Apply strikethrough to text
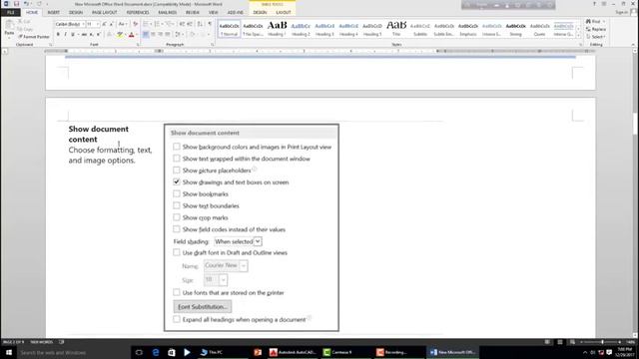The height and width of the screenshot is (359, 639). click(84, 35)
